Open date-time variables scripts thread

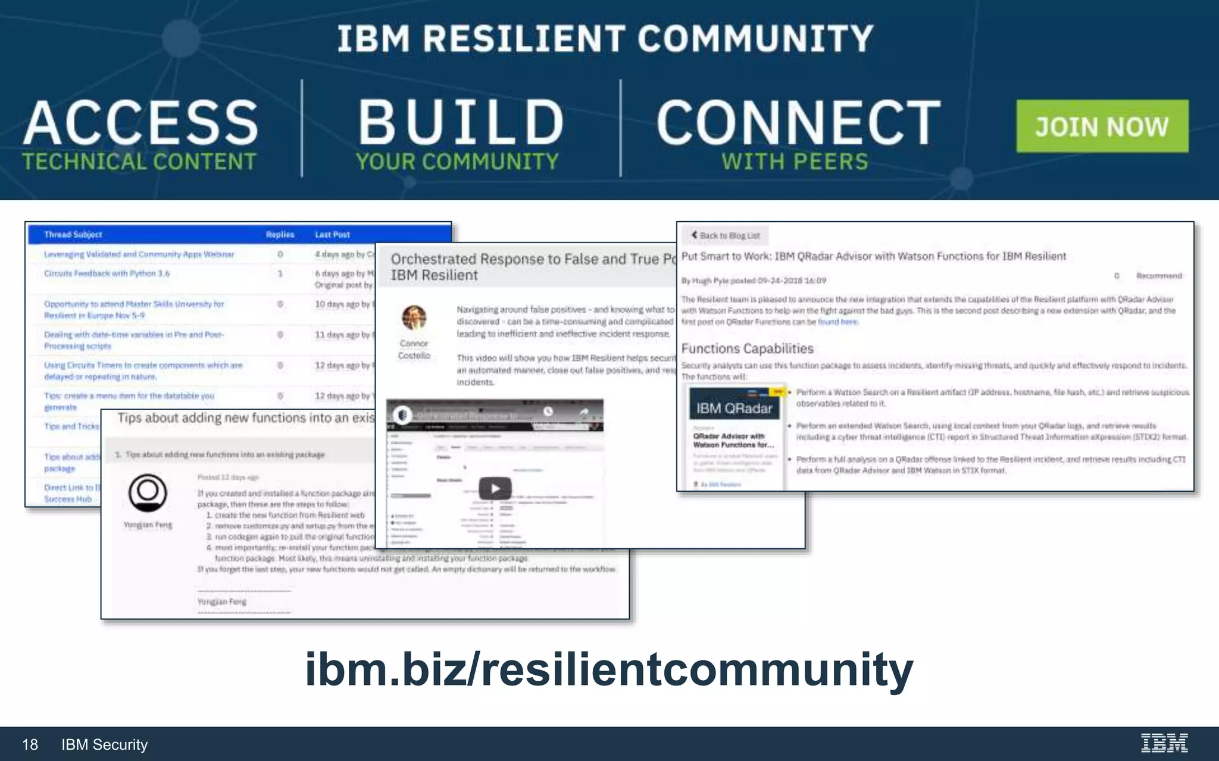134,340
